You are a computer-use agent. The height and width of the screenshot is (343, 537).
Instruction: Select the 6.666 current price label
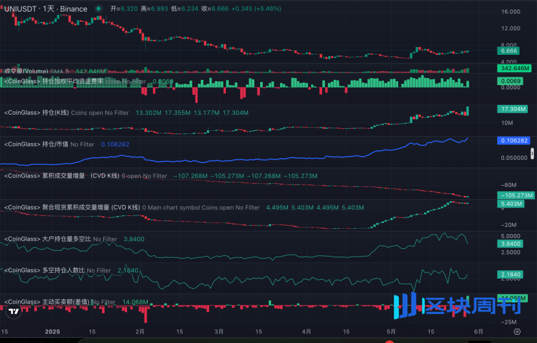509,51
